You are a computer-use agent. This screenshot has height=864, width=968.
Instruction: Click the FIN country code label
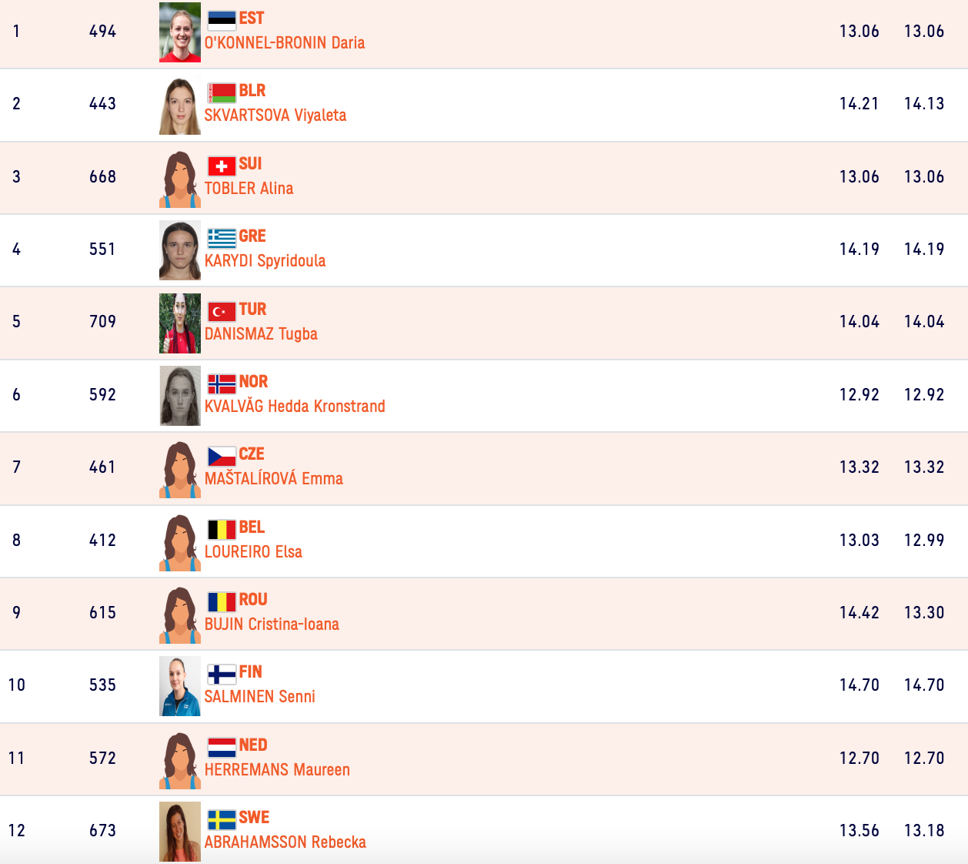(x=251, y=672)
